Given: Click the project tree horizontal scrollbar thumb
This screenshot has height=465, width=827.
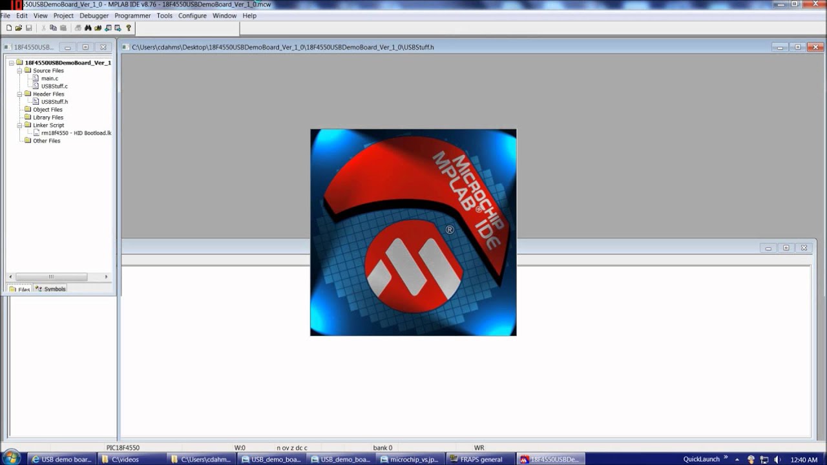Looking at the screenshot, I should [52, 276].
